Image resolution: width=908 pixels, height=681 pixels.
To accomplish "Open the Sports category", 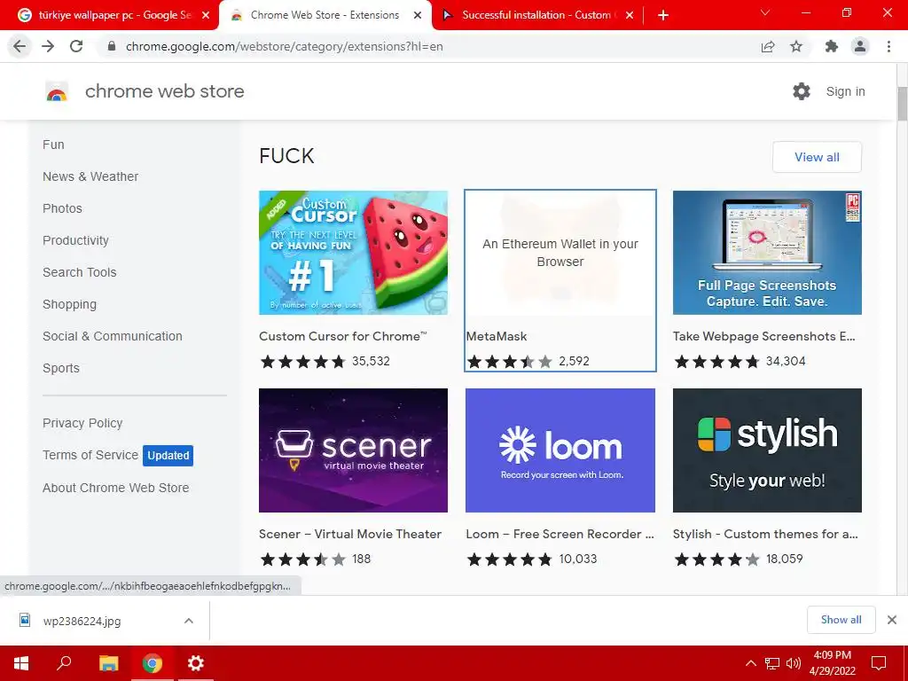I will pyautogui.click(x=61, y=368).
